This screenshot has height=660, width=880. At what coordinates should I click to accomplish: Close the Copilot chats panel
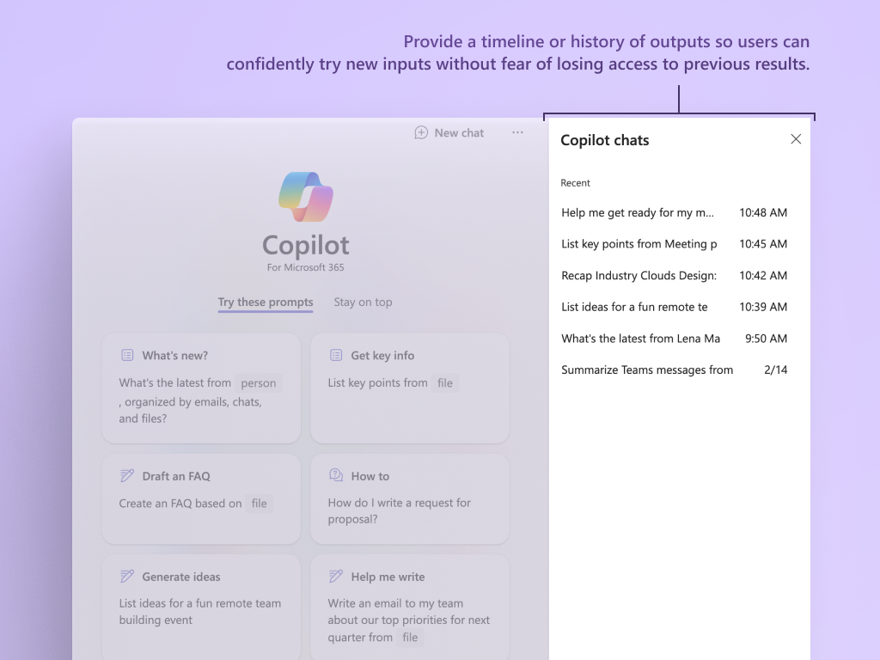point(796,138)
